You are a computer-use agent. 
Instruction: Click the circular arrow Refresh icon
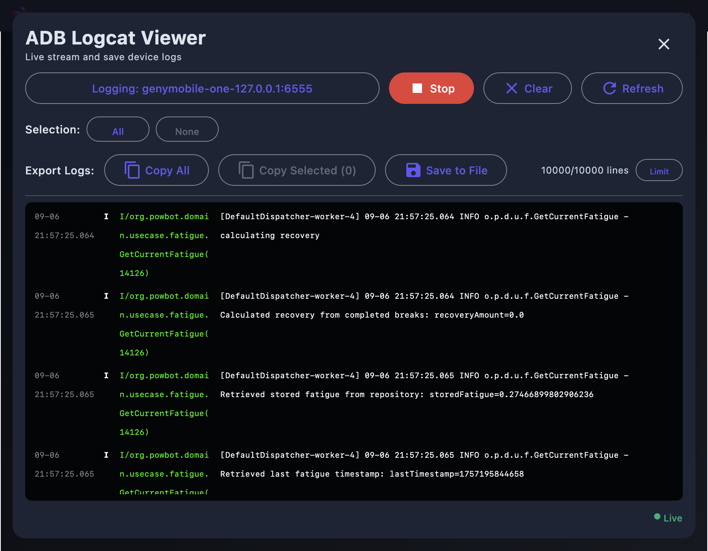point(609,88)
